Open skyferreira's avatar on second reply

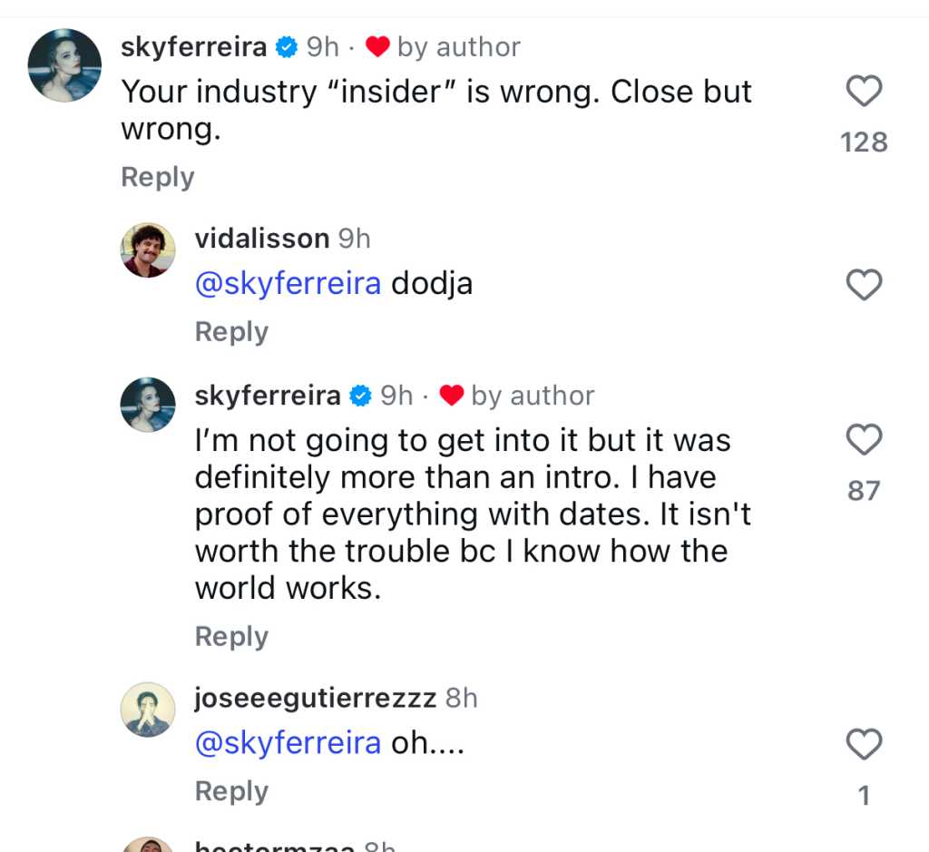(148, 404)
